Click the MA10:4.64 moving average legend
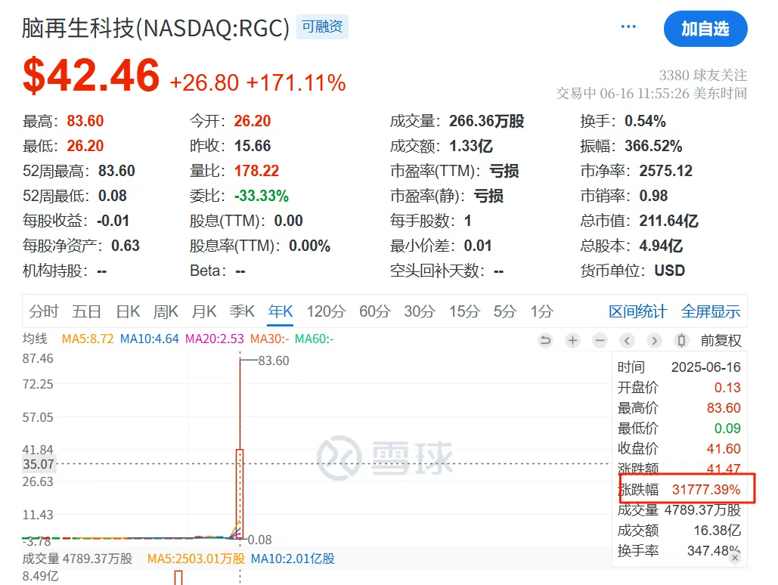 coord(150,339)
